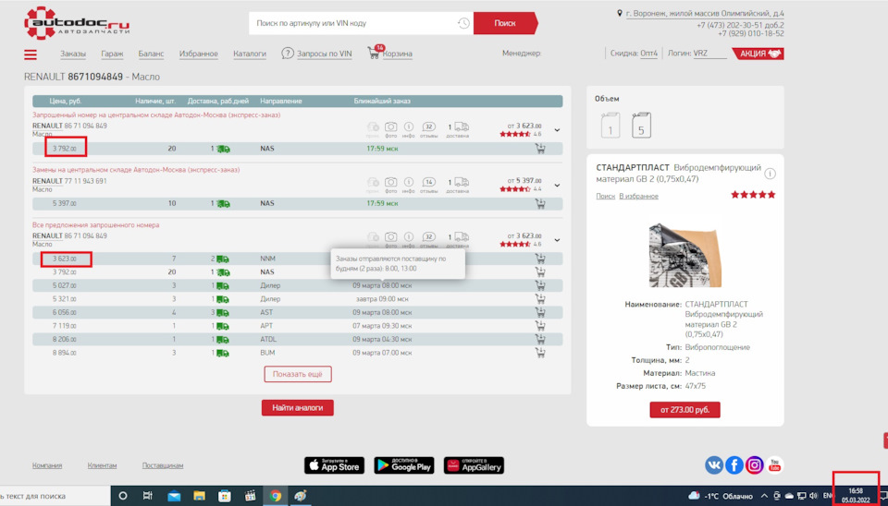Image resolution: width=888 pixels, height=506 pixels.
Task: Expand the requested-number RENAULT 86 71 094 849 offers chevron
Action: 557,130
